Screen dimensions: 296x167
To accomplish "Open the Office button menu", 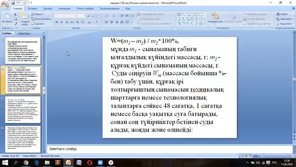I will [5, 5].
